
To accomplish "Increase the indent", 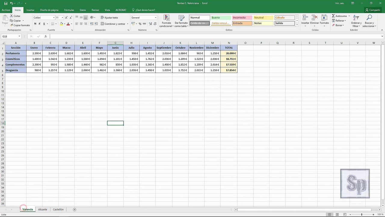I will pos(97,24).
